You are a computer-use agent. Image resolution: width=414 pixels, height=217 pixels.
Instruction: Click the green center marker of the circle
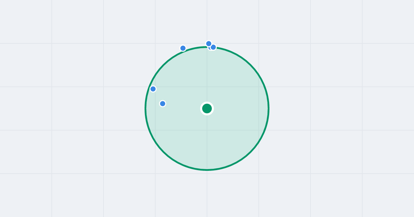[x=207, y=108]
